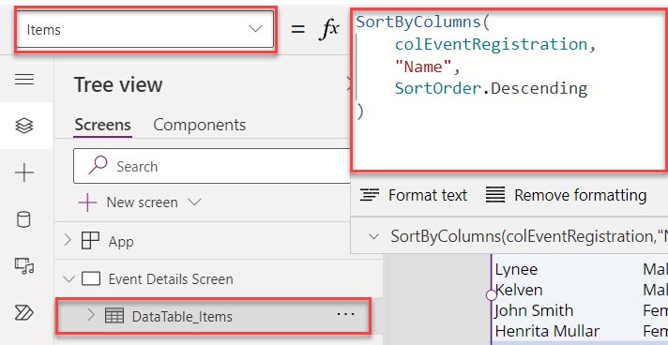
Task: Open the Power Automate icon in sidebar
Action: click(x=23, y=312)
